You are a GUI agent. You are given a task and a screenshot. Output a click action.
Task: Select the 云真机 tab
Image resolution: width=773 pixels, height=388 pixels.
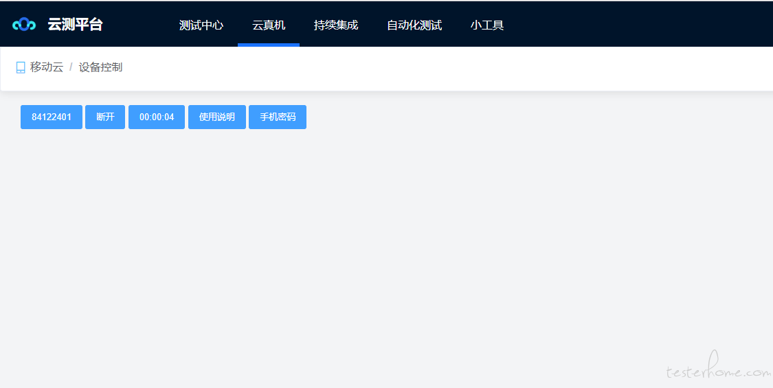pos(269,25)
